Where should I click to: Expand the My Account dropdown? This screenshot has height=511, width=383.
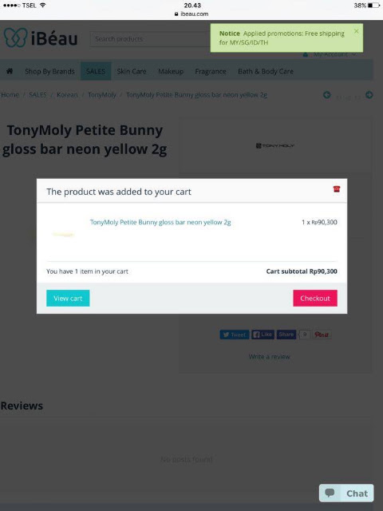330,54
